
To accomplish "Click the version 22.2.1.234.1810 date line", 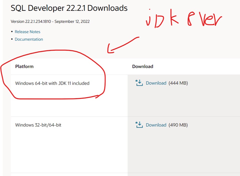I will click(50, 22).
